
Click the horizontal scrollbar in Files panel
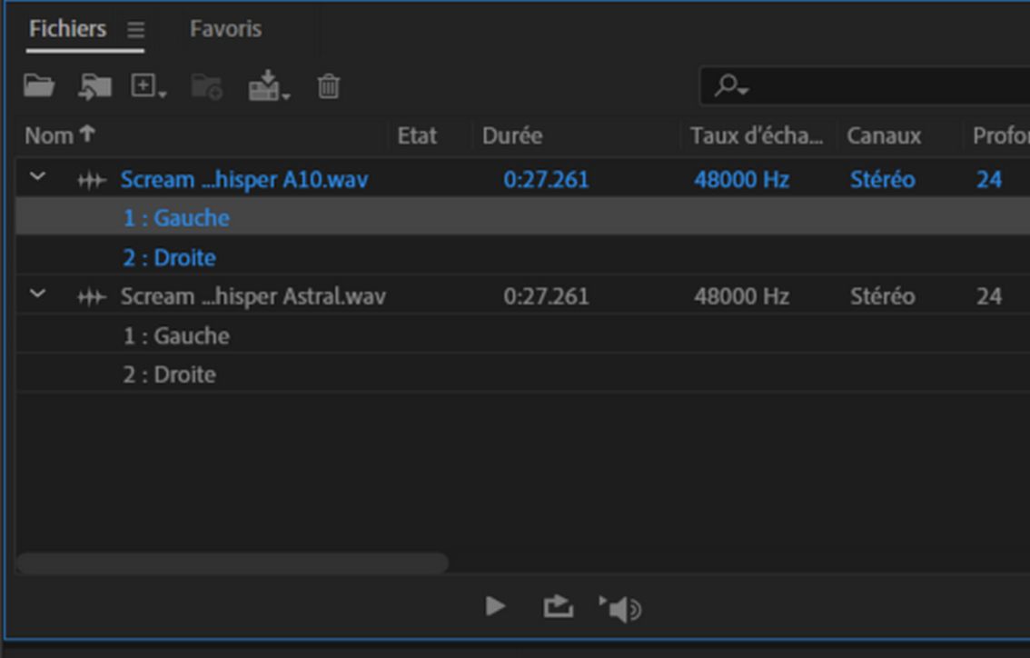[x=233, y=563]
